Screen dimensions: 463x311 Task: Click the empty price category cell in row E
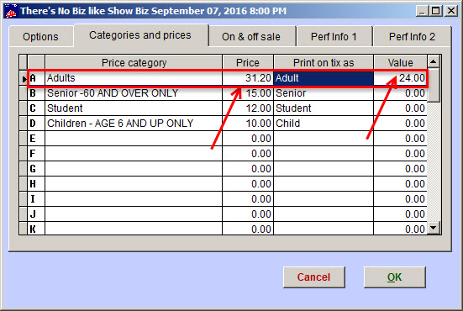[134, 139]
